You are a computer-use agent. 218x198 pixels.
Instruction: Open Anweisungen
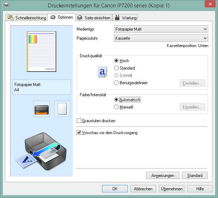pyautogui.click(x=163, y=176)
